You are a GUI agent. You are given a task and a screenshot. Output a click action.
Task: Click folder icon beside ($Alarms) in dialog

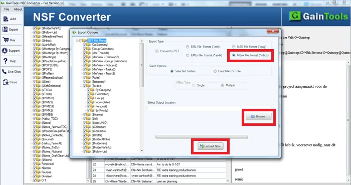click(89, 114)
